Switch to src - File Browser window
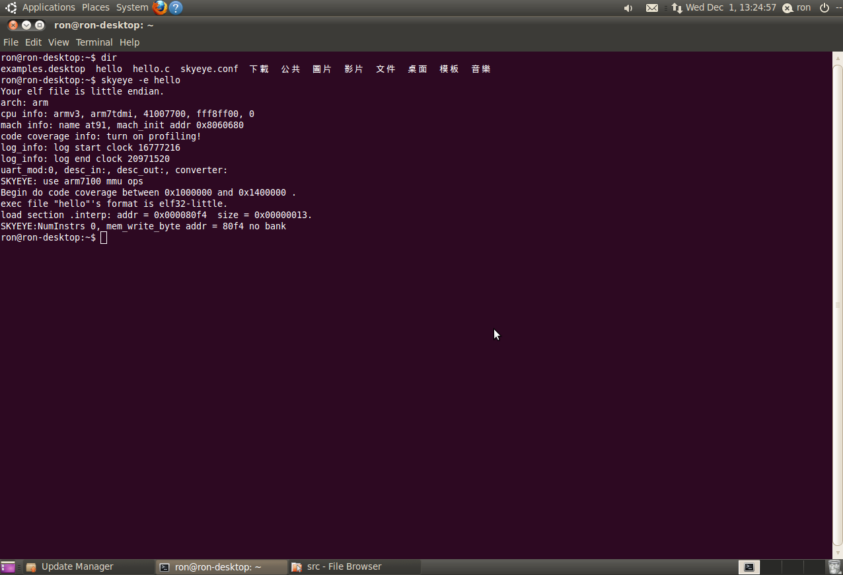 (x=355, y=567)
